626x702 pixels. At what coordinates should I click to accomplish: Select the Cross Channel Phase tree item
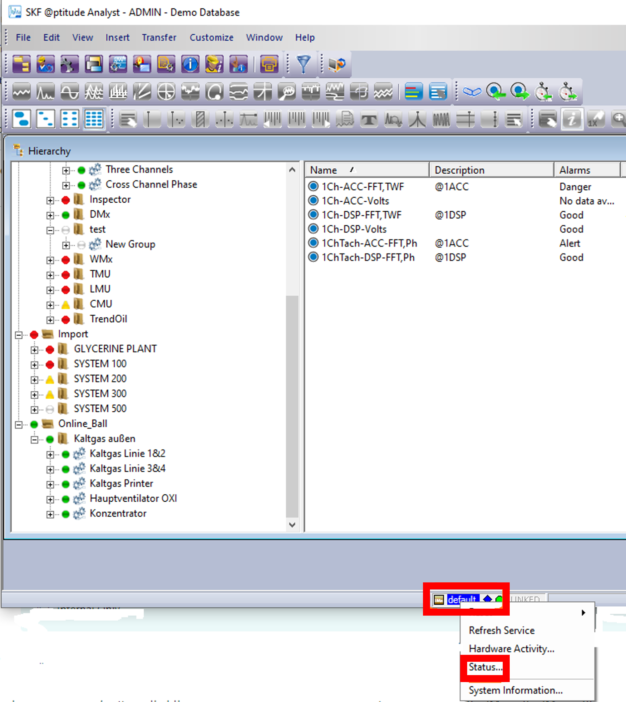[x=151, y=184]
